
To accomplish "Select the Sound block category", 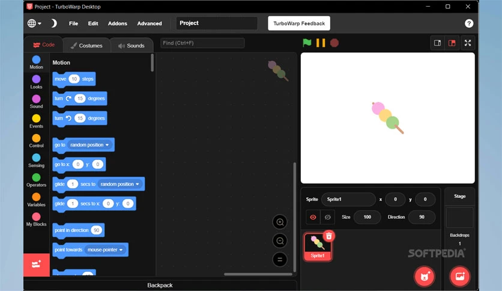I will tap(36, 102).
